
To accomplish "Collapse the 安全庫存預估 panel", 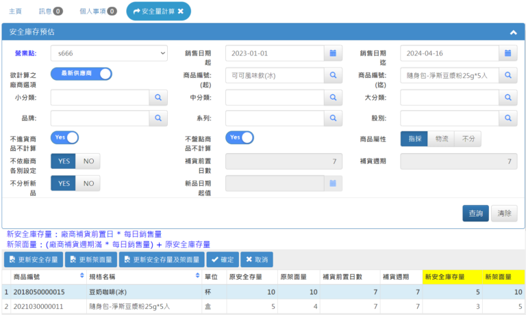I will click(513, 32).
